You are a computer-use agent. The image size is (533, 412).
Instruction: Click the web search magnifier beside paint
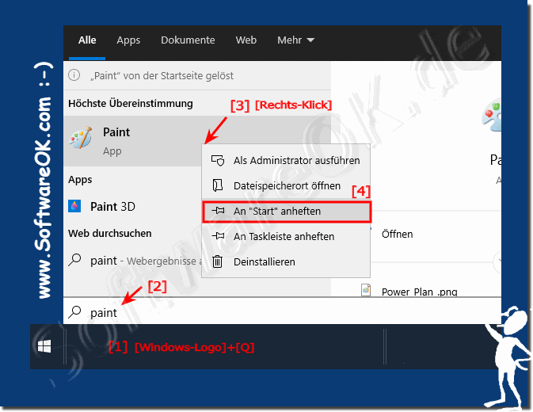[x=74, y=260]
